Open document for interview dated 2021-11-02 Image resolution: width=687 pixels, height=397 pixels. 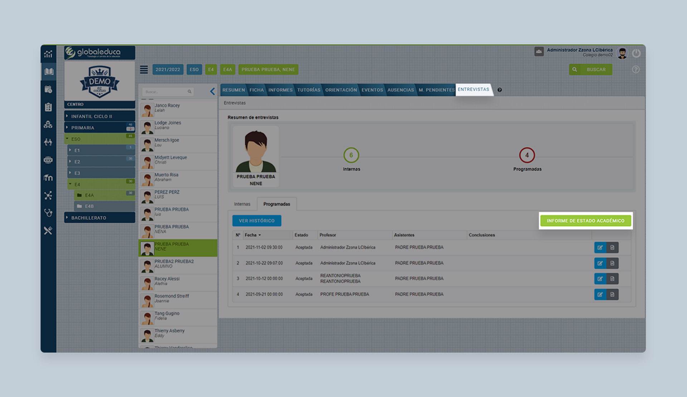point(612,247)
